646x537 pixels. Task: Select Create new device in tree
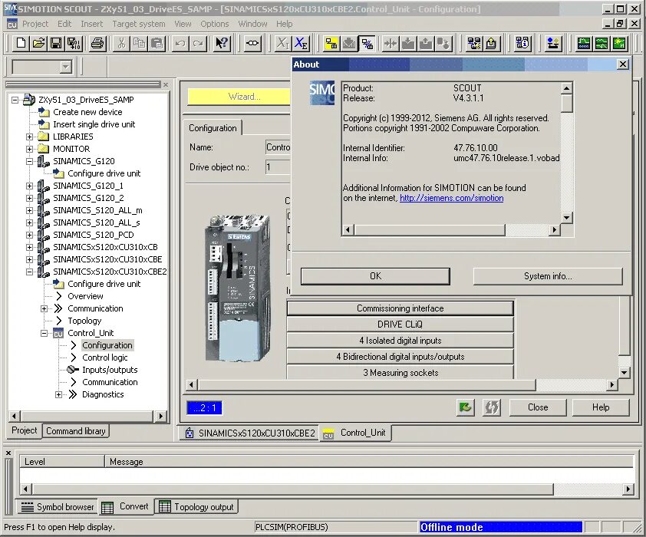point(87,112)
